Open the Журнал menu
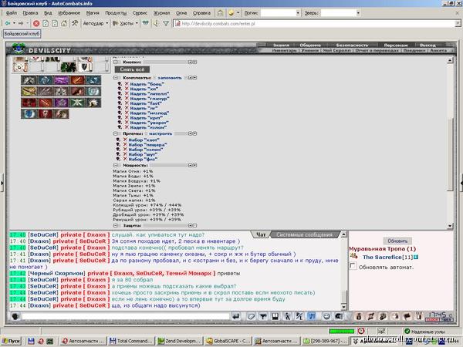Image resolution: width=463 pixels, height=347 pixels. (x=162, y=13)
